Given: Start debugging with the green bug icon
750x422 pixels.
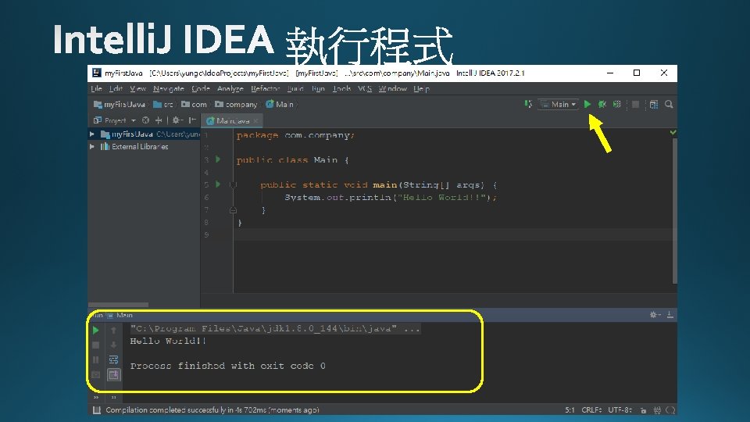Looking at the screenshot, I should 602,104.
